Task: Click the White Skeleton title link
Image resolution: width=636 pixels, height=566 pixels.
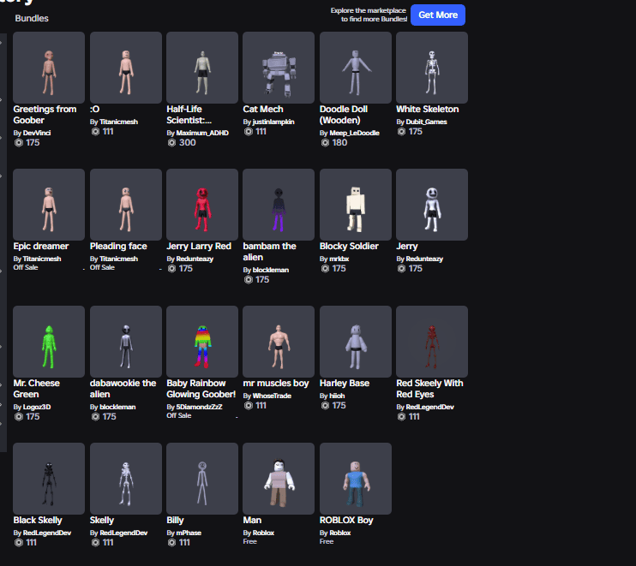Action: pyautogui.click(x=428, y=110)
